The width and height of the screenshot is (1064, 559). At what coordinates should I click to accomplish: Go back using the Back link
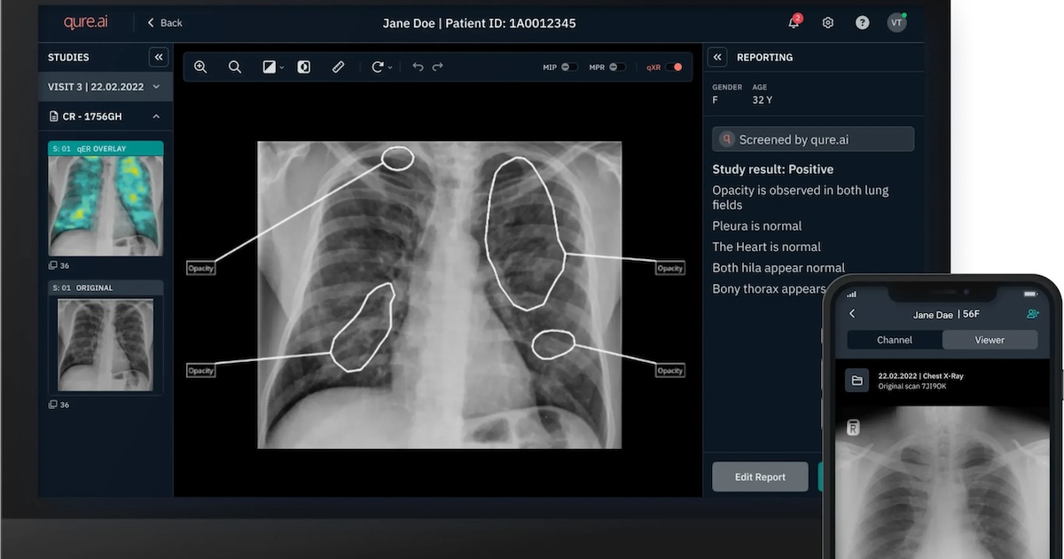[164, 22]
